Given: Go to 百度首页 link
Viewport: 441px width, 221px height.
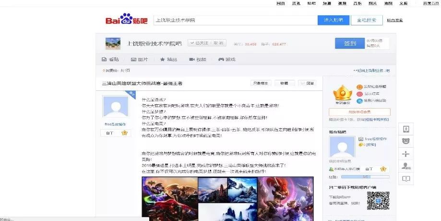Looking at the screenshot, I should point(431,3).
